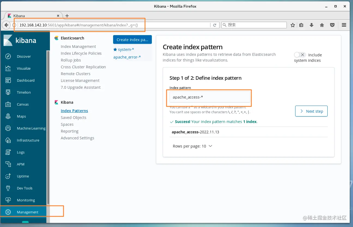Screen dimensions: 353x227
Task: Open Management via its gear icon
Action: (x=8, y=212)
